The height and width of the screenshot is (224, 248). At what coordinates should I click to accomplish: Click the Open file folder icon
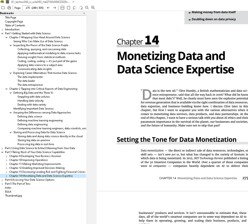coord(3,8)
